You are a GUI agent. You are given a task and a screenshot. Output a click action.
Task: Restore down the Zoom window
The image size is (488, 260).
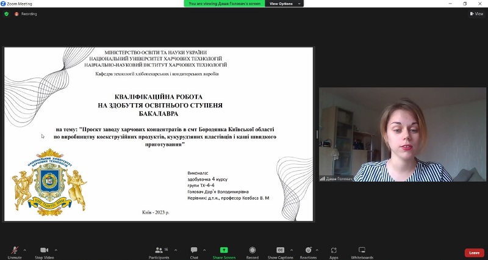(x=465, y=4)
